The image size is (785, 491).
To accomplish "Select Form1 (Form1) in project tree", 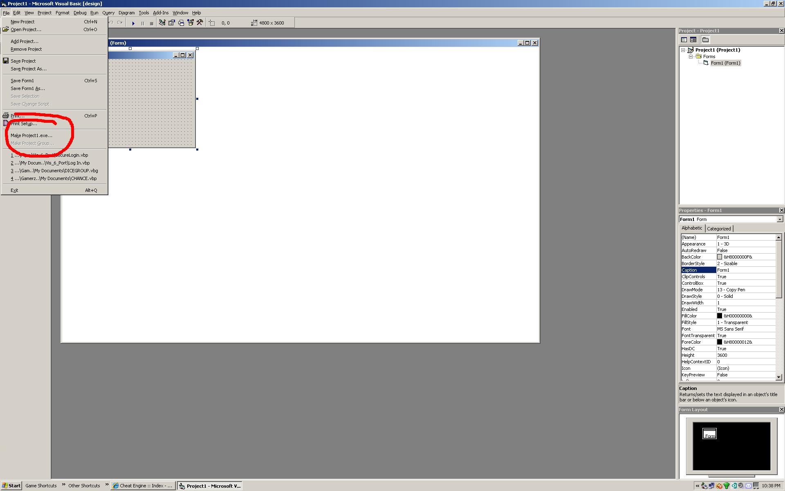I will [x=725, y=63].
